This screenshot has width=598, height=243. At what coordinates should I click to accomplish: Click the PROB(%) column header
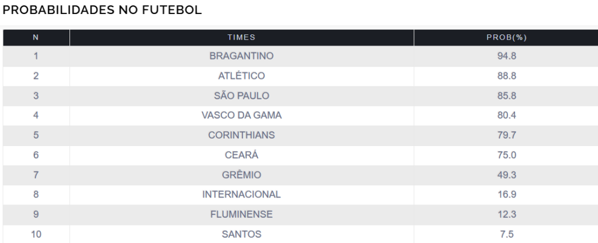tap(506, 37)
